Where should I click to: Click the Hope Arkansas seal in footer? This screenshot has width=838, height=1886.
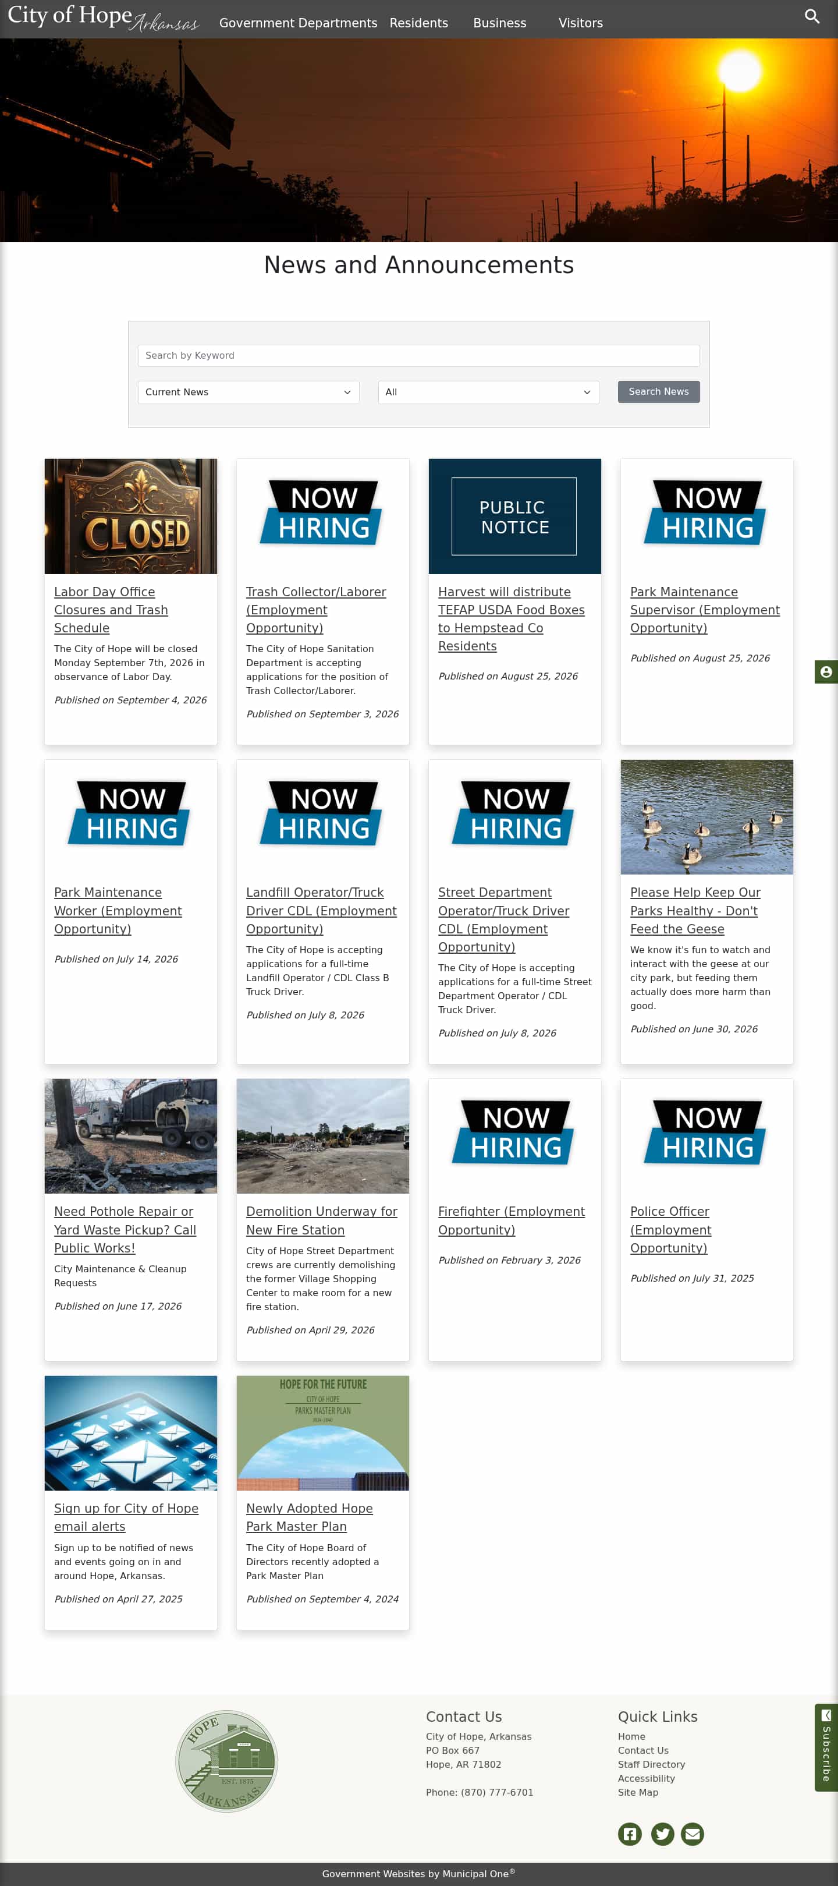pyautogui.click(x=227, y=1761)
